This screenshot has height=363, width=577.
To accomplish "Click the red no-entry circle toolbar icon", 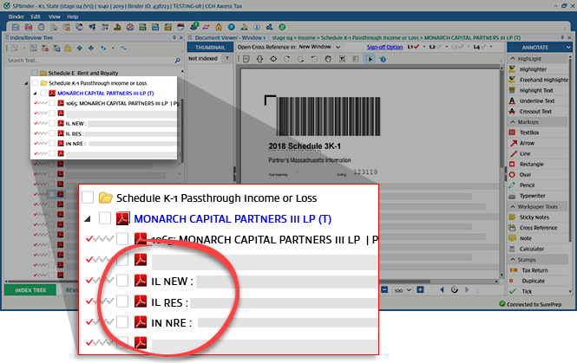I will (x=130, y=27).
